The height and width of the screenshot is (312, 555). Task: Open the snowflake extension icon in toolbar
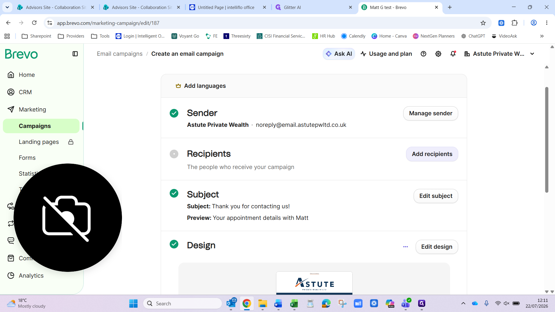tap(501, 23)
